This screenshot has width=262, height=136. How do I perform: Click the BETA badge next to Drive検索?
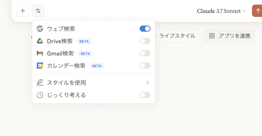coord(84,41)
